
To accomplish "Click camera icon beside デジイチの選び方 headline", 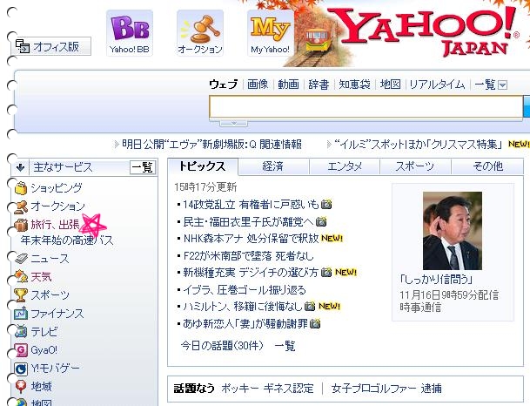I will coord(326,272).
